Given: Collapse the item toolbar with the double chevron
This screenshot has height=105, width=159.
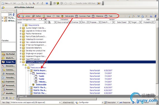Looking at the screenshot, I should (19, 16).
